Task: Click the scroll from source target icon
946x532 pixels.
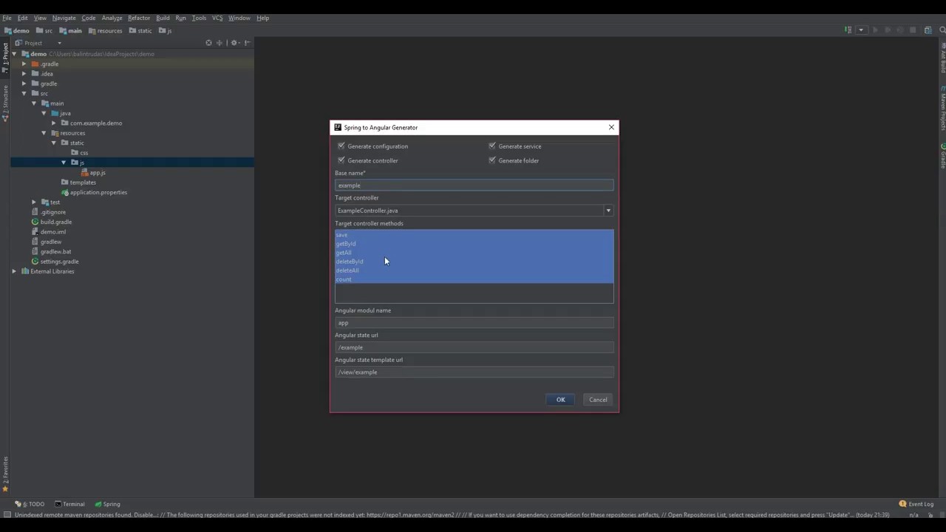Action: 208,43
